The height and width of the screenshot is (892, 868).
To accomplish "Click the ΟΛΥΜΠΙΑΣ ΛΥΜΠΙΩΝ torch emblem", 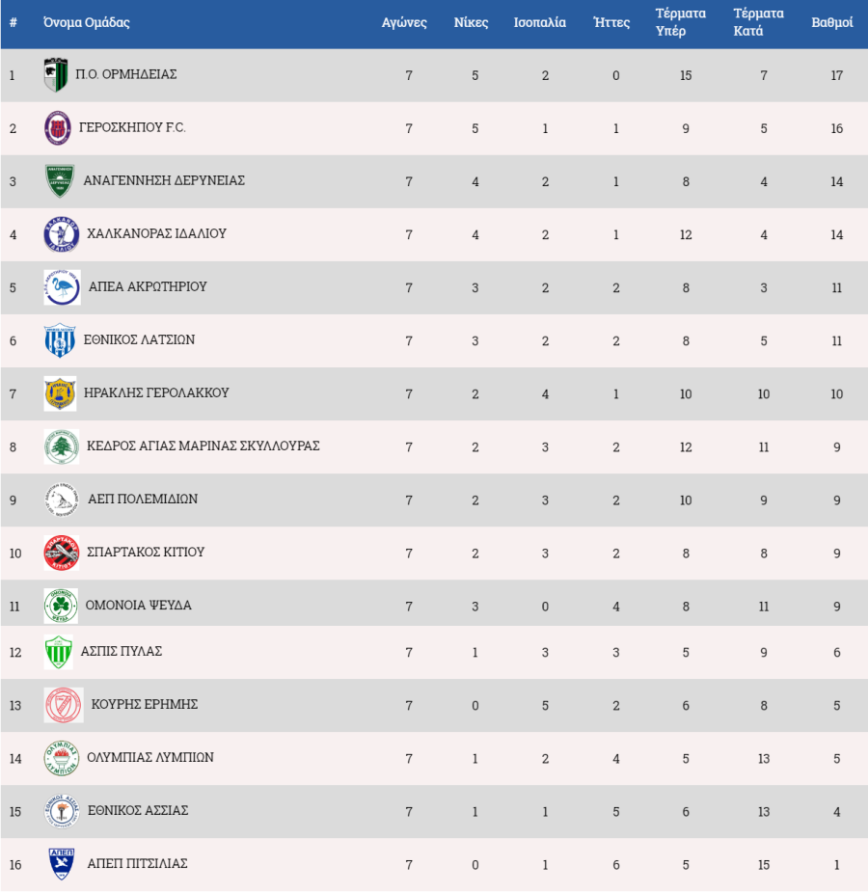I will pos(62,758).
